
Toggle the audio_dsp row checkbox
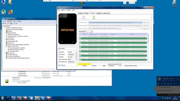pos(80,49)
